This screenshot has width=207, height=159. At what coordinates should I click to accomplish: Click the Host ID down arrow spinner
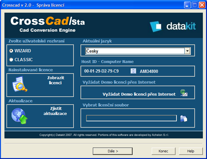134,73
